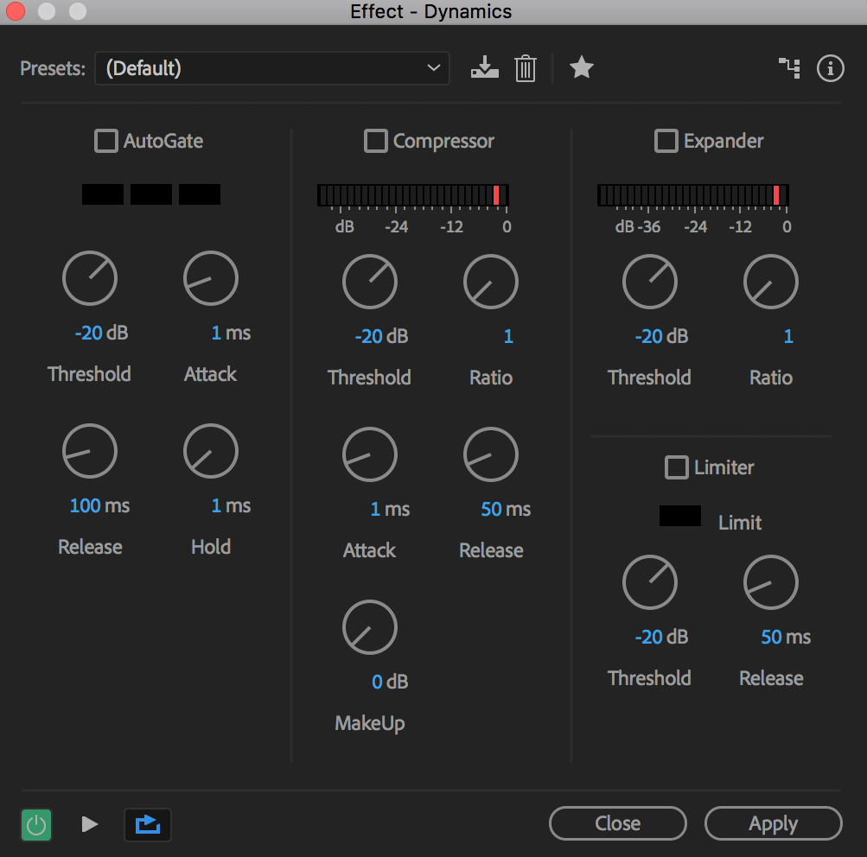Mark this effect as a favorite
This screenshot has width=867, height=857.
(x=581, y=67)
